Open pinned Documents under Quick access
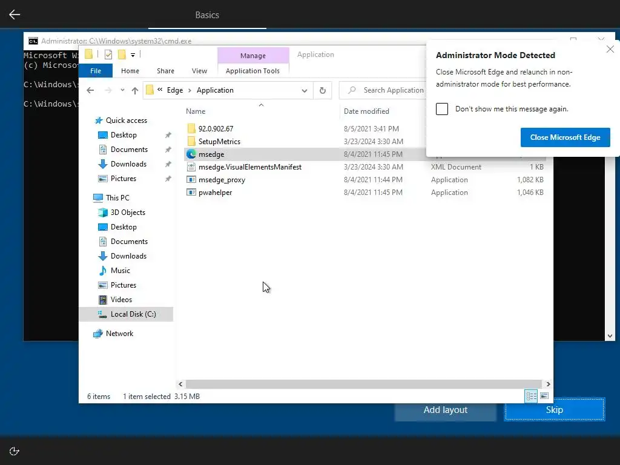The height and width of the screenshot is (465, 620). coord(129,150)
